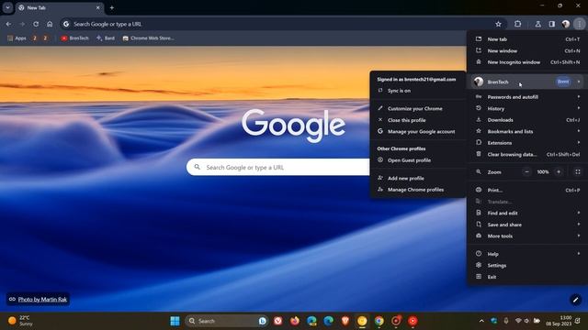
Task: Increase zoom with the plus button
Action: [x=559, y=171]
